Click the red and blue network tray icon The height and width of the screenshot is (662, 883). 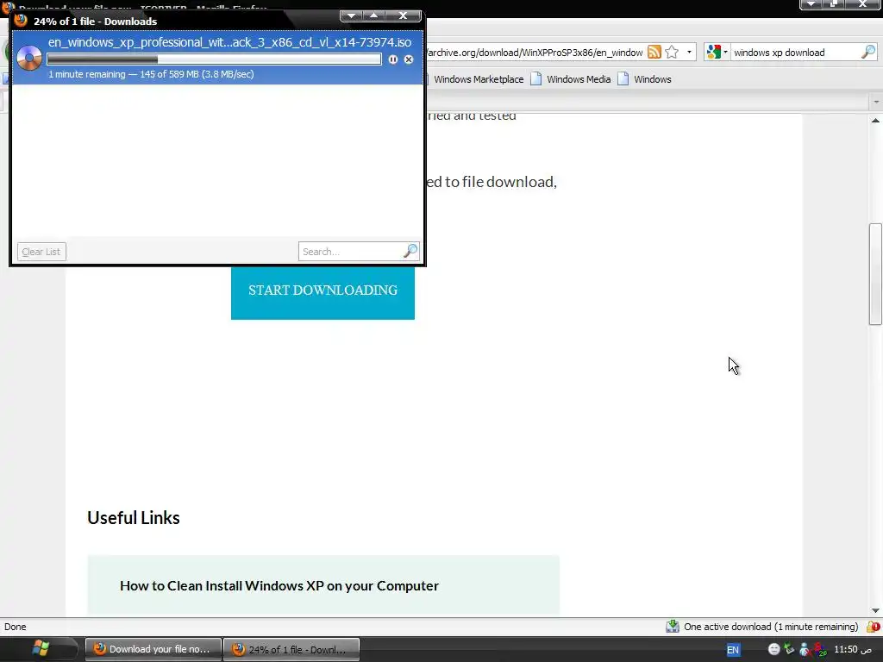[x=821, y=649]
